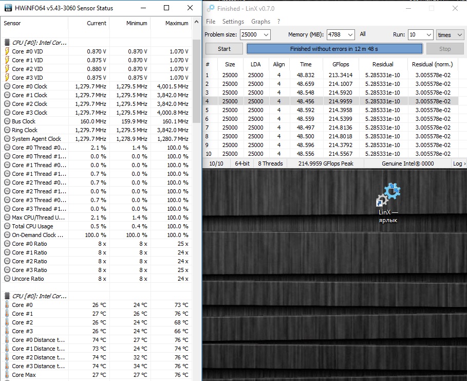Click the clock icon next to Ring Clock
Screen dimensions: 467x381
click(7, 130)
